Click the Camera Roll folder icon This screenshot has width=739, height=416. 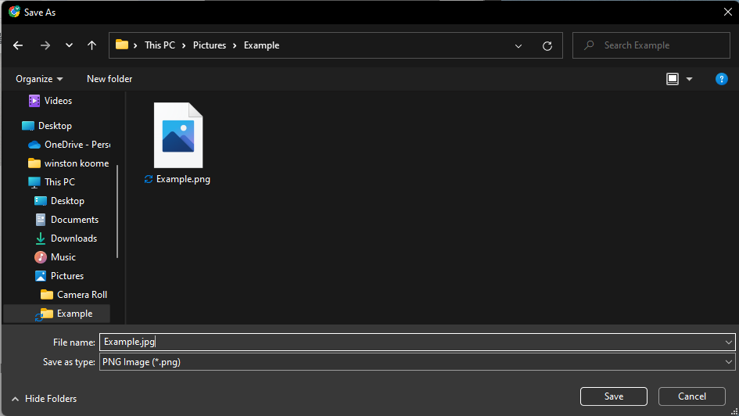(47, 295)
